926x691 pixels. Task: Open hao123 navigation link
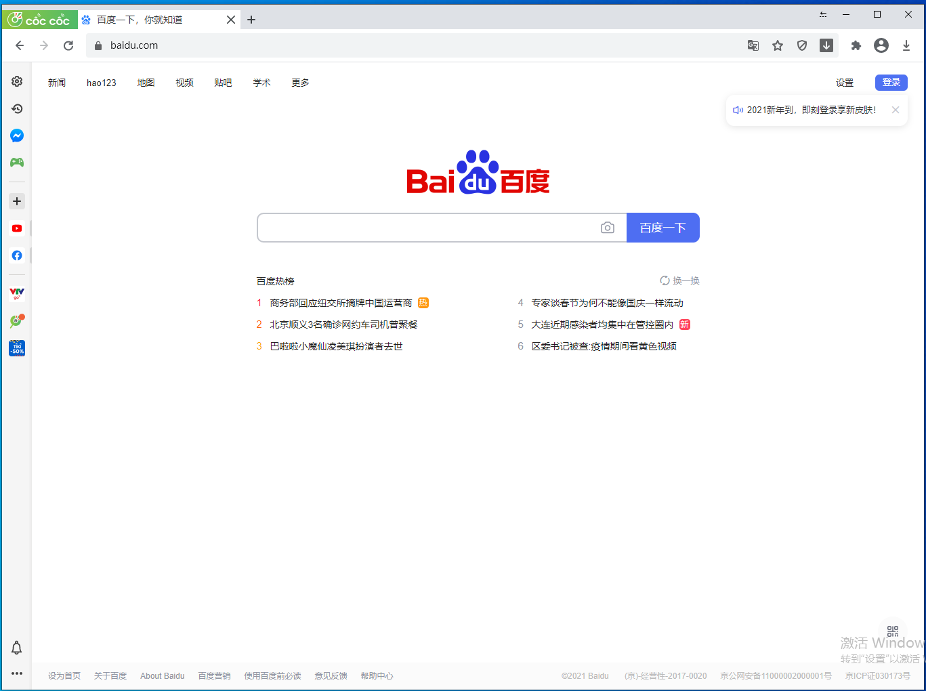click(x=102, y=83)
